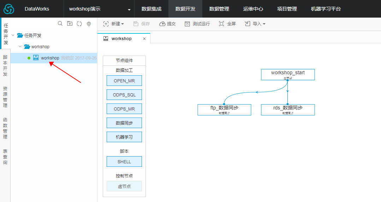Image resolution: width=381 pixels, height=202 pixels.
Task: Collapse the 任务开发 root folder chevron
Action: coord(13,35)
